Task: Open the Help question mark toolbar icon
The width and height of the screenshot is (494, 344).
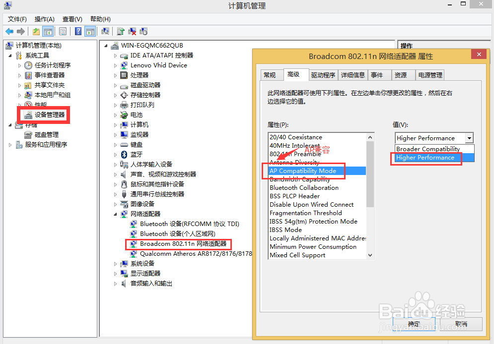Action: pyautogui.click(x=78, y=31)
